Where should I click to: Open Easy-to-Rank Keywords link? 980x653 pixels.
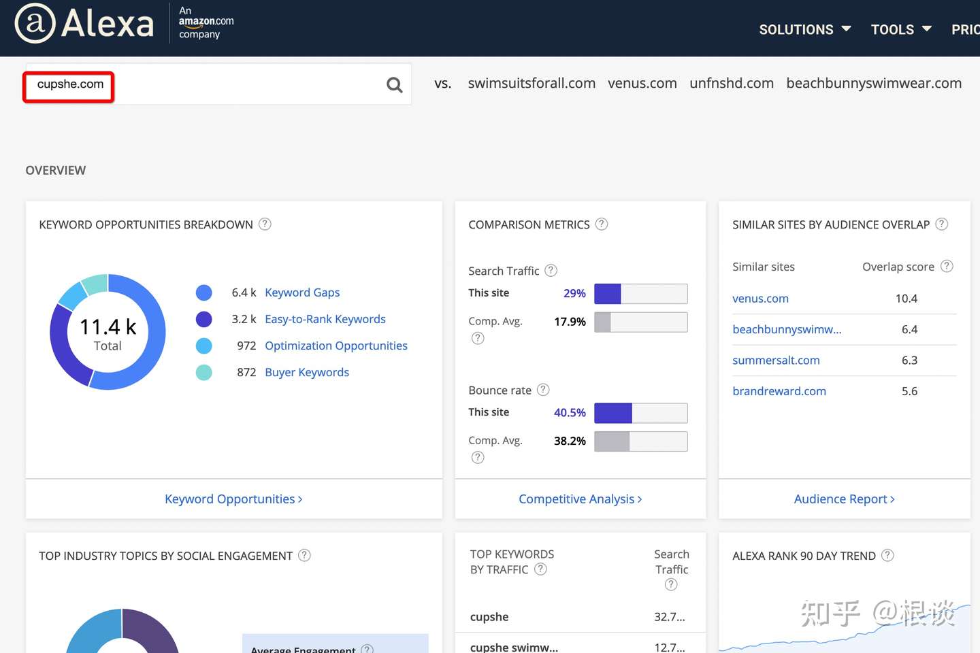point(325,319)
